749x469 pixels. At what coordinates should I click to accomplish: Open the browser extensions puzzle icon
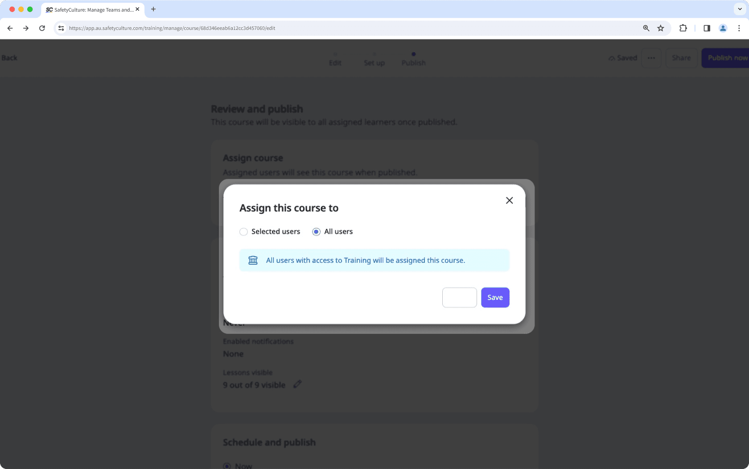click(x=683, y=28)
